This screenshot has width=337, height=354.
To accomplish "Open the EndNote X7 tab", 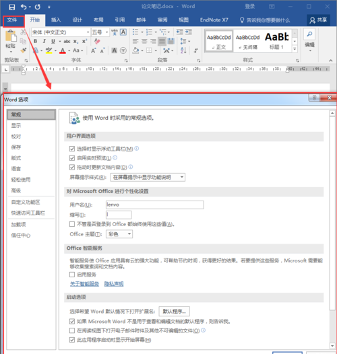I will tap(214, 20).
